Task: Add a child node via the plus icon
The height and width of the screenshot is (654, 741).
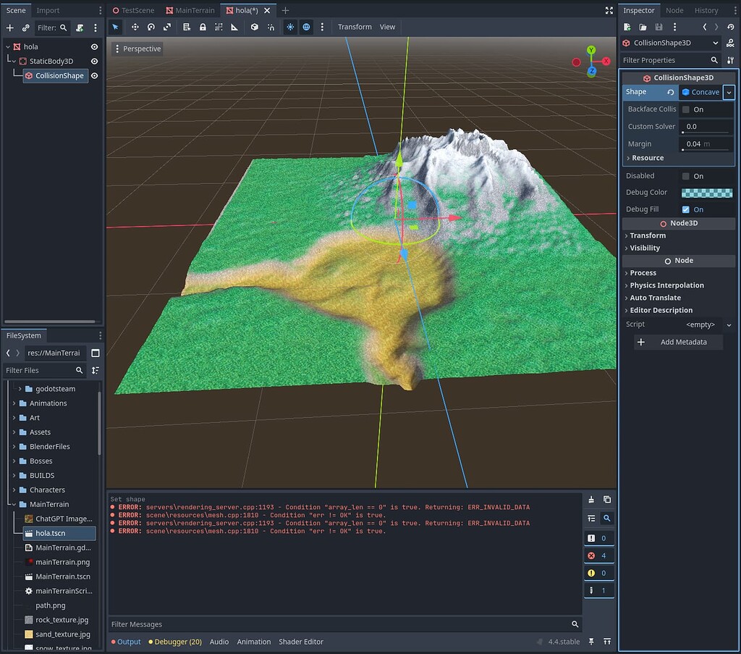Action: pyautogui.click(x=9, y=27)
